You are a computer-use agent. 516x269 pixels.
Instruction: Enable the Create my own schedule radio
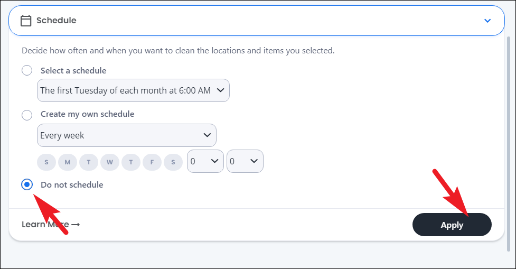pyautogui.click(x=27, y=114)
